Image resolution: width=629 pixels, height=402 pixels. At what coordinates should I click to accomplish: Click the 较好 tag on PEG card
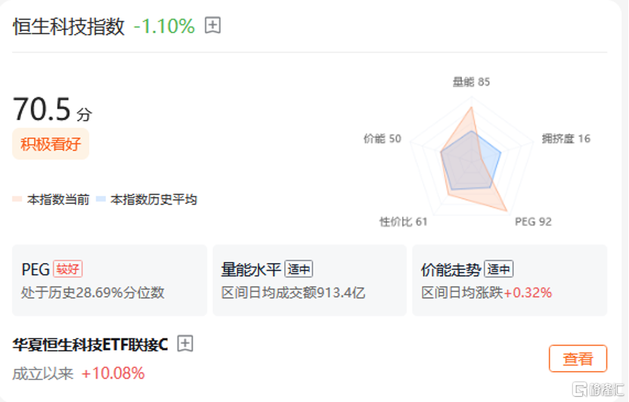68,269
